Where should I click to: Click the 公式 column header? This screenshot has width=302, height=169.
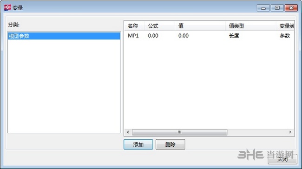coord(160,26)
